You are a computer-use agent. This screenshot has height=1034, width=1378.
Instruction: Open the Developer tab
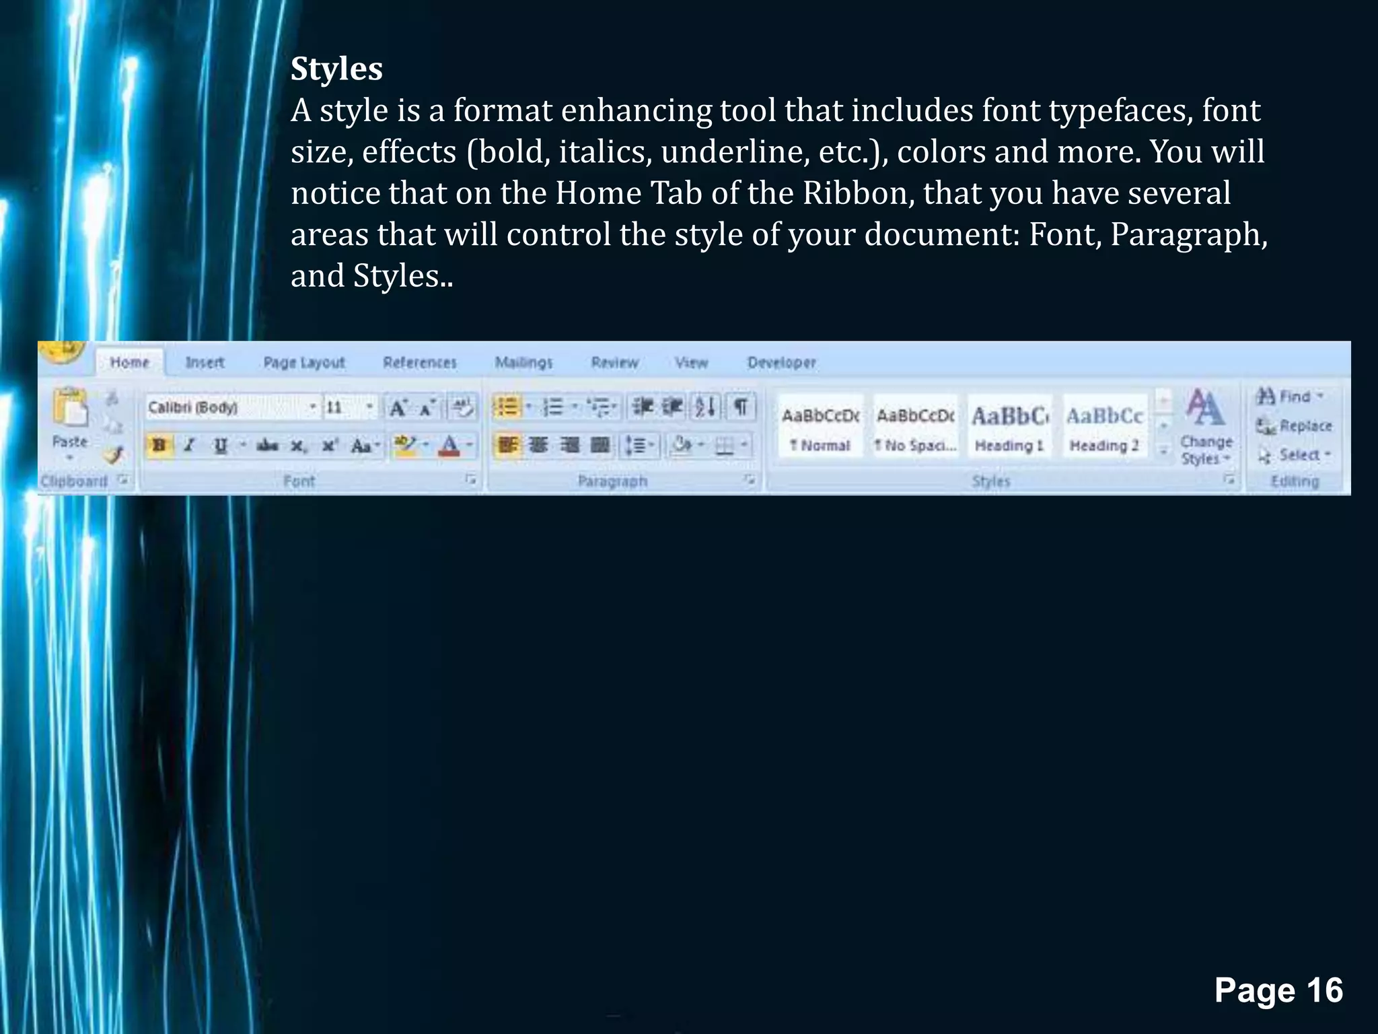point(782,362)
